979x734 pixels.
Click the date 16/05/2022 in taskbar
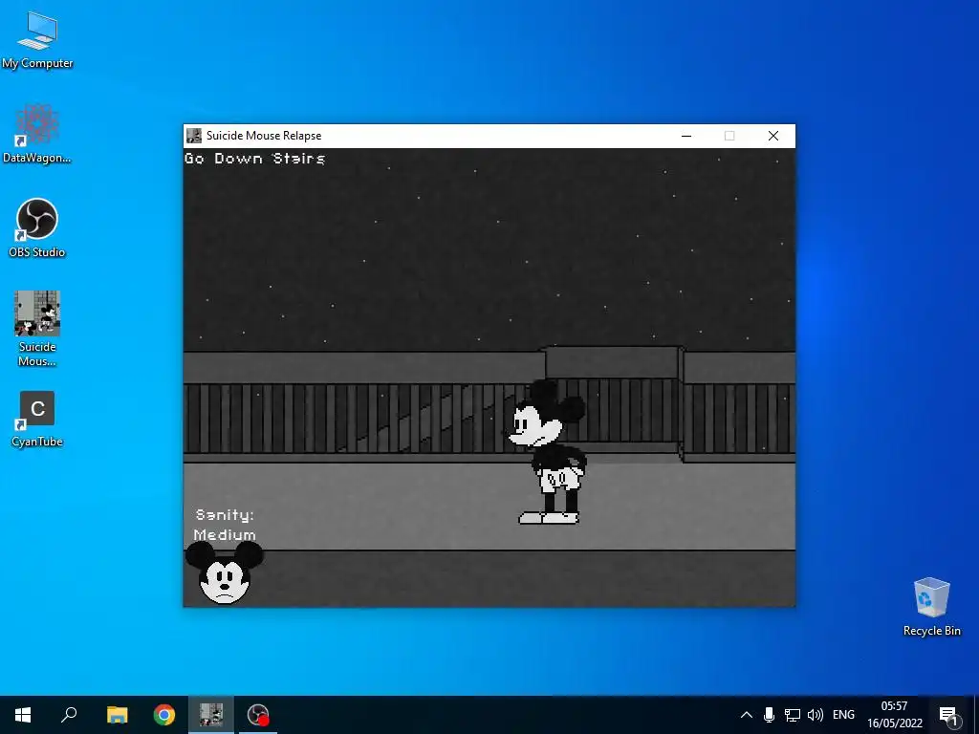[x=894, y=723]
